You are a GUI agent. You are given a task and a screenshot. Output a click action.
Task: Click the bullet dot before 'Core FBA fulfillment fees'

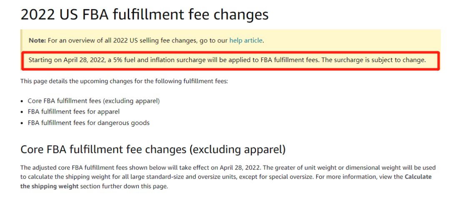[22, 101]
